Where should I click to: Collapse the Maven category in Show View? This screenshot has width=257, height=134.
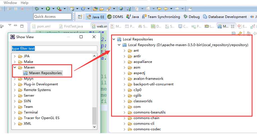[x=15, y=67]
